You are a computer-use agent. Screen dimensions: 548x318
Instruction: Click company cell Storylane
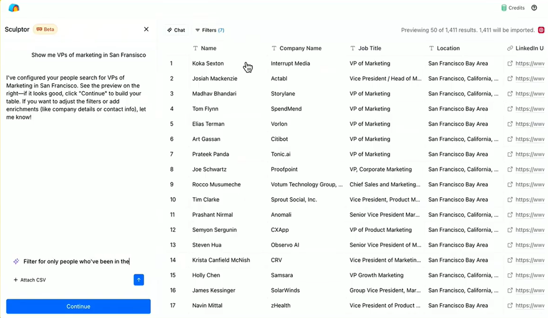click(283, 94)
